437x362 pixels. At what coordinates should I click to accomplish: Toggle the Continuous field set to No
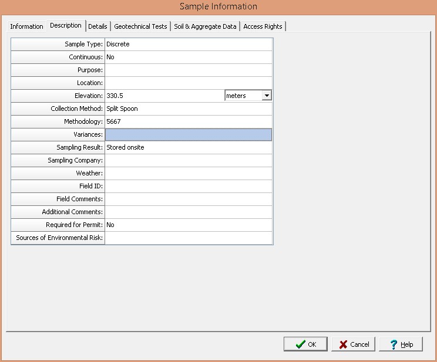(x=188, y=57)
